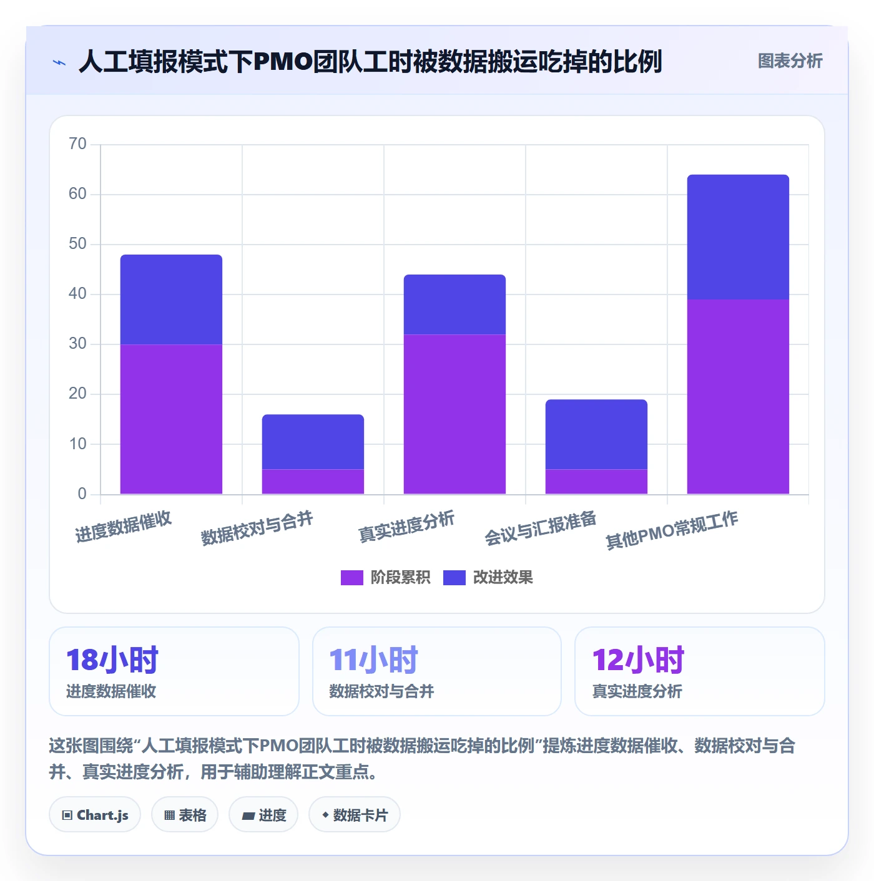Select the 表格 tag chip
This screenshot has height=881, width=874.
pos(185,815)
